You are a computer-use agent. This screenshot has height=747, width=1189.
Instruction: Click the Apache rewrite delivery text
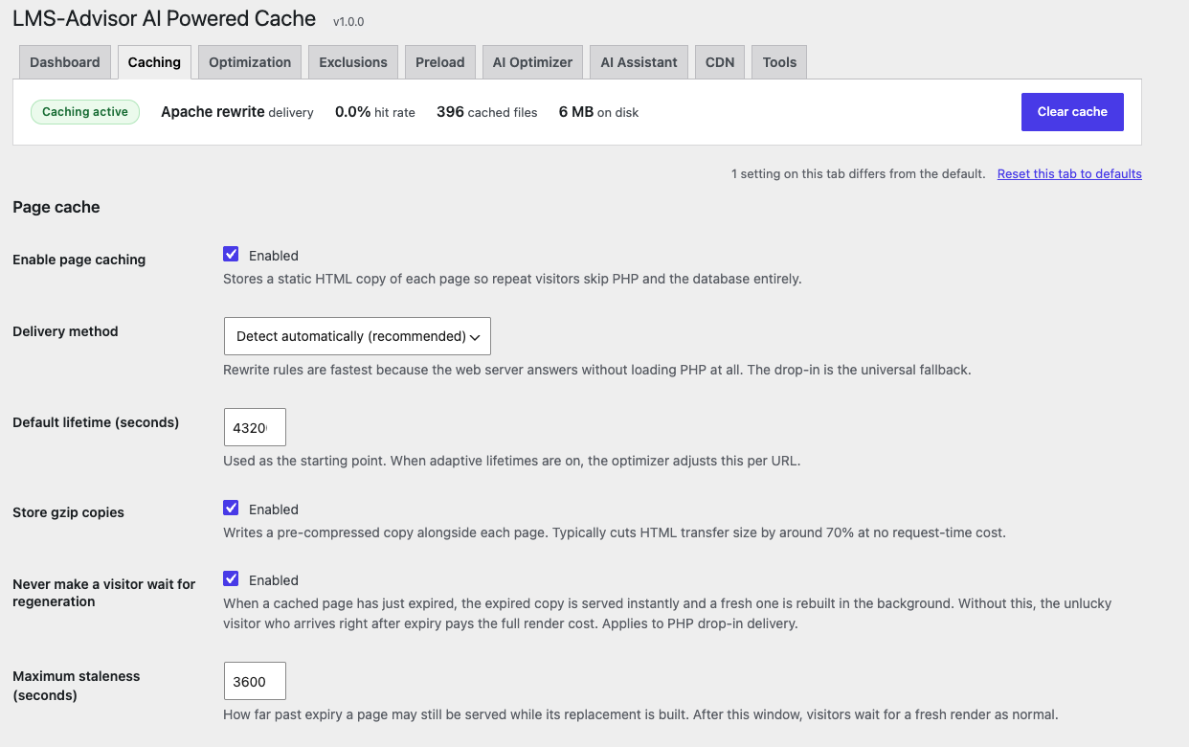tap(237, 112)
